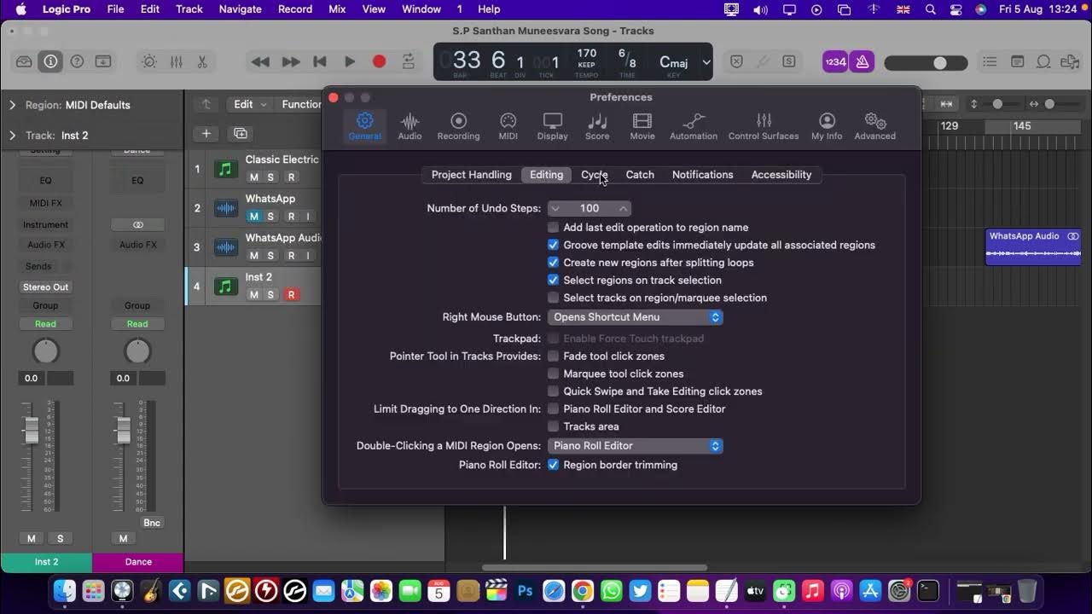The width and height of the screenshot is (1092, 614).
Task: Enable Quick Swipe and Take Editing click zones
Action: tap(553, 391)
